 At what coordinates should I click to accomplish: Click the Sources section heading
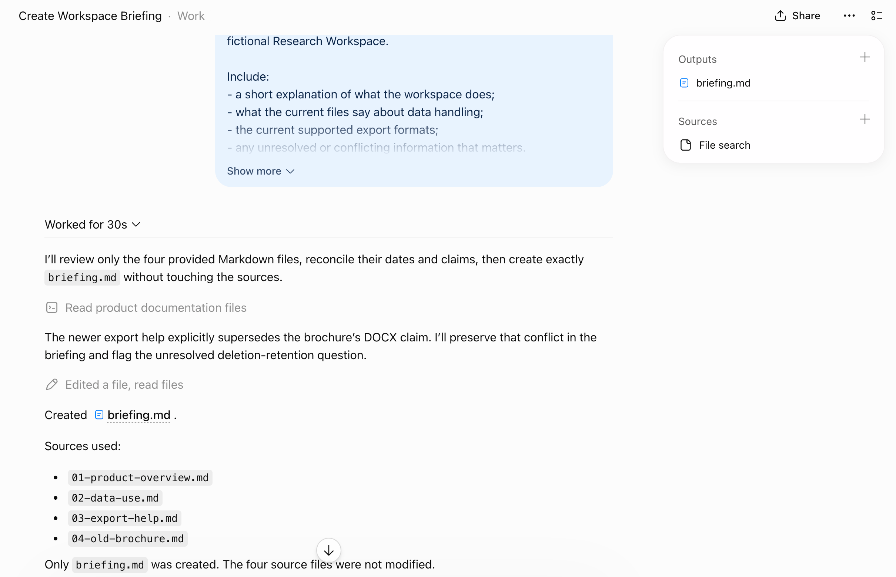click(697, 121)
